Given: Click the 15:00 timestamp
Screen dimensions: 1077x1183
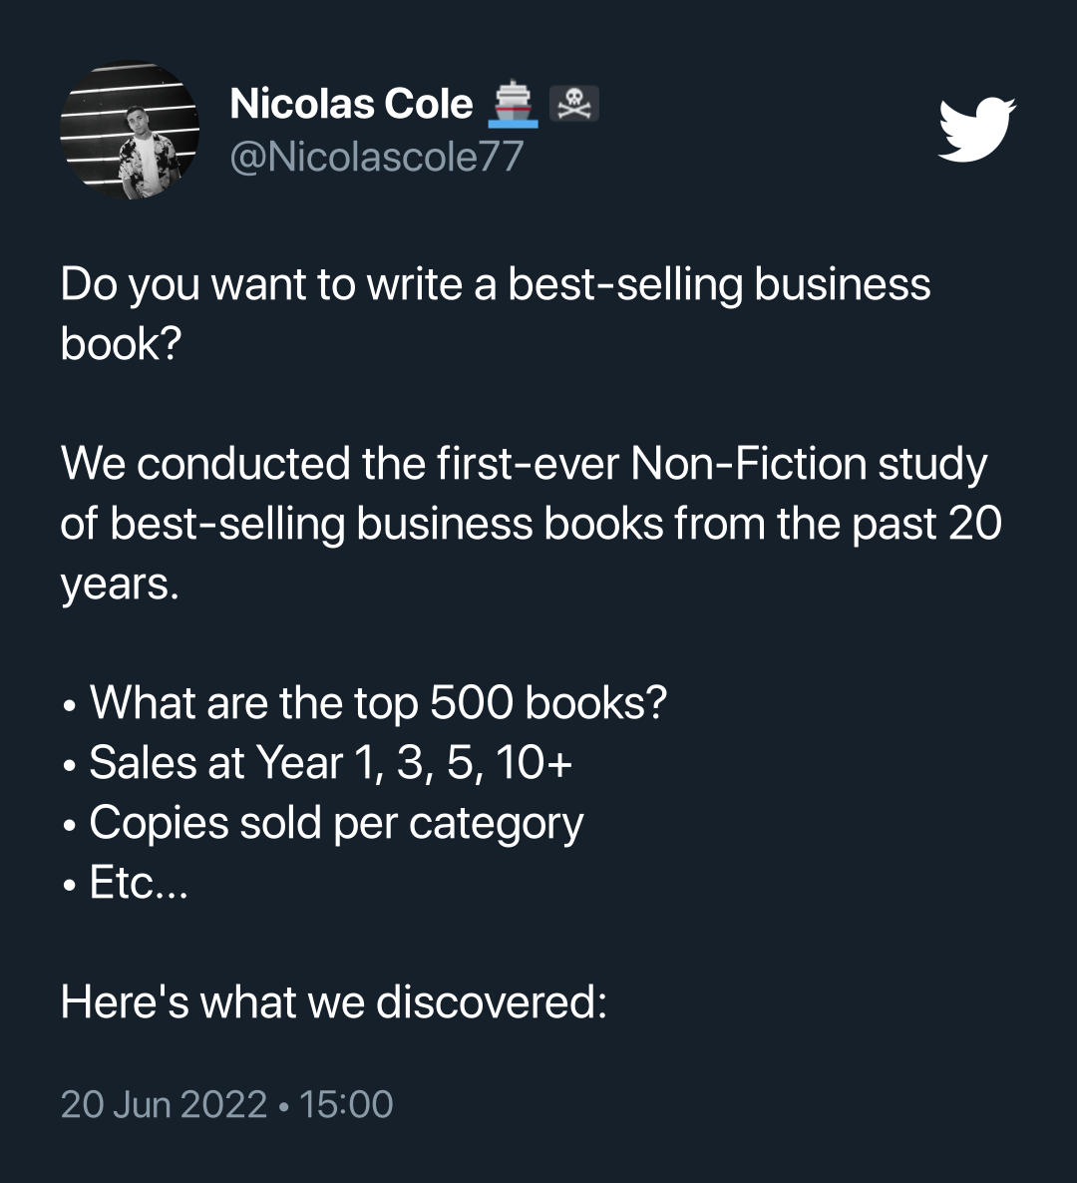Looking at the screenshot, I should (346, 1104).
